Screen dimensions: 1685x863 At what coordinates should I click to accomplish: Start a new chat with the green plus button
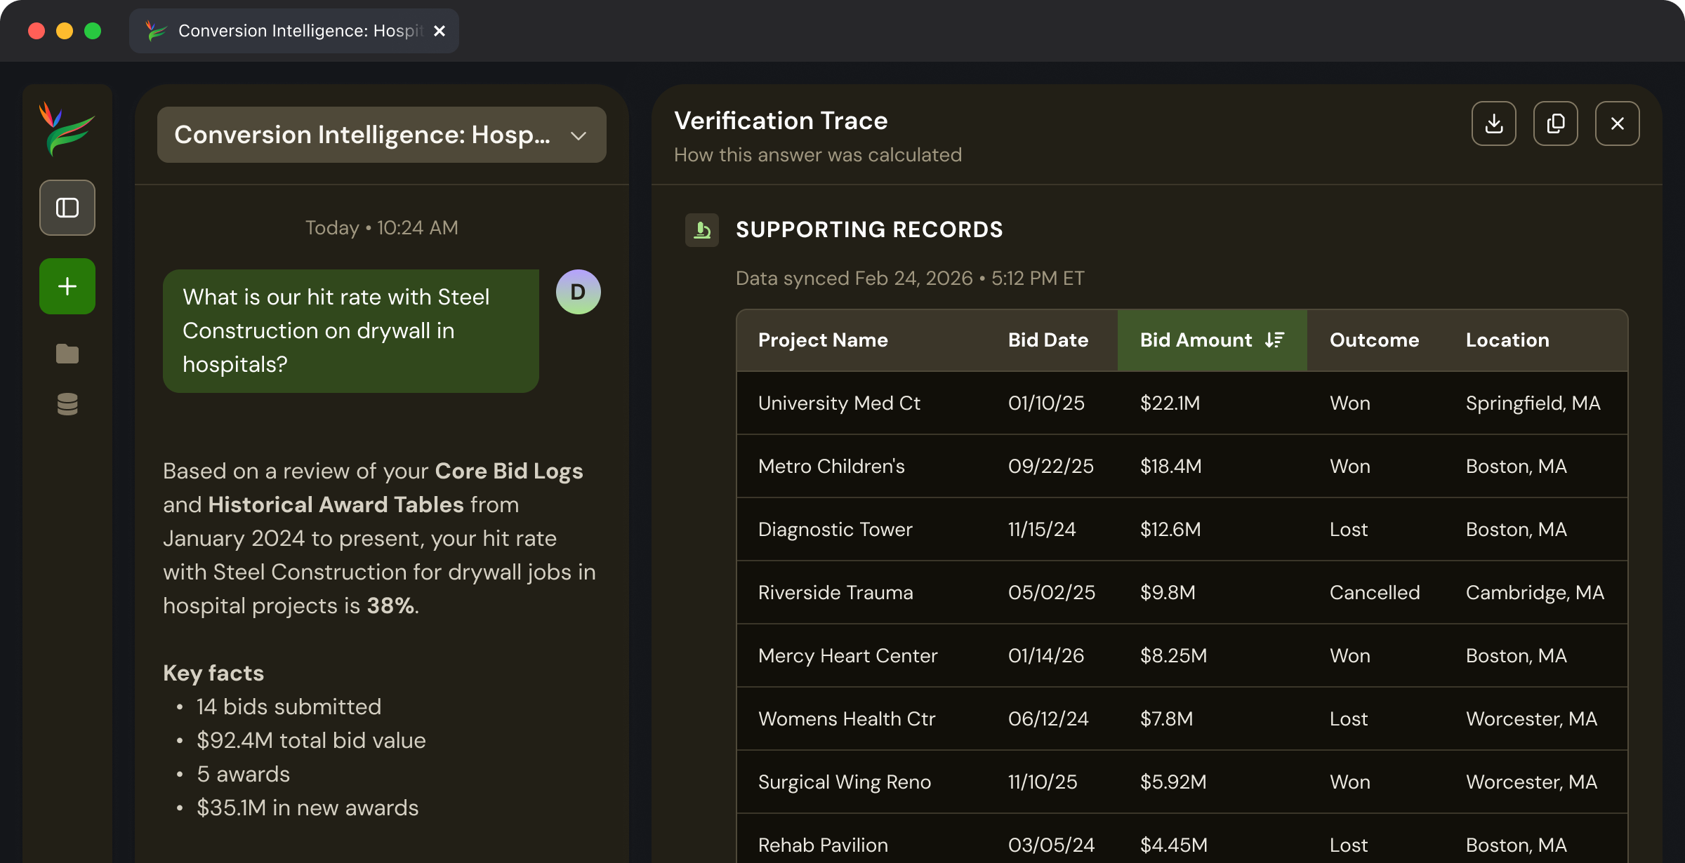coord(67,286)
